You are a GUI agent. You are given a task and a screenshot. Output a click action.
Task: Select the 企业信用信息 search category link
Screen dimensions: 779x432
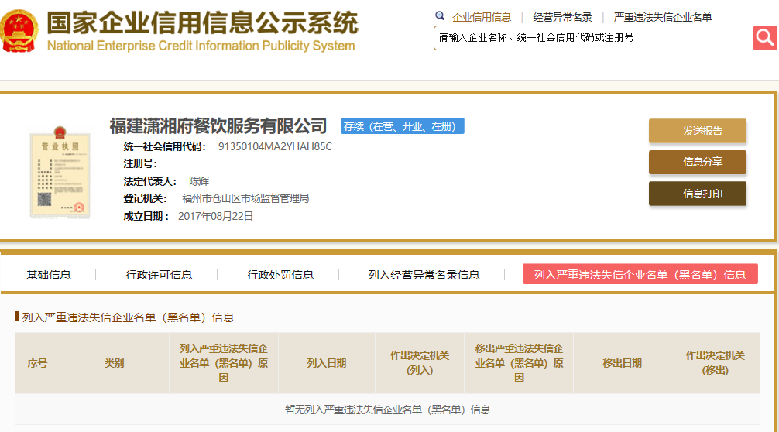pyautogui.click(x=481, y=17)
